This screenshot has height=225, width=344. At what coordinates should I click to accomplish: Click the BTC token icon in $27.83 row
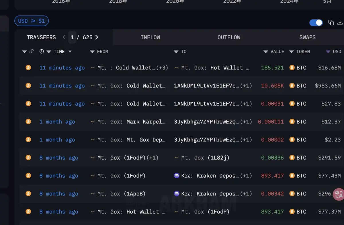[292, 104]
